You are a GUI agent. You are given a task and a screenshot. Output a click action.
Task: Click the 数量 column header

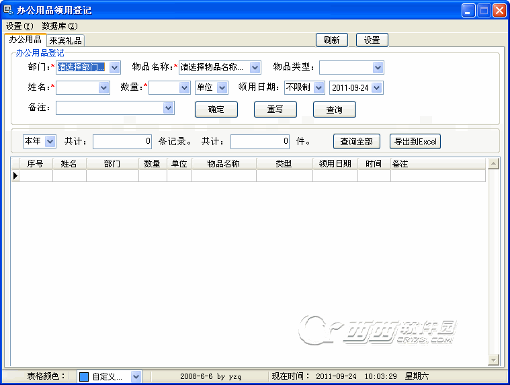(153, 164)
